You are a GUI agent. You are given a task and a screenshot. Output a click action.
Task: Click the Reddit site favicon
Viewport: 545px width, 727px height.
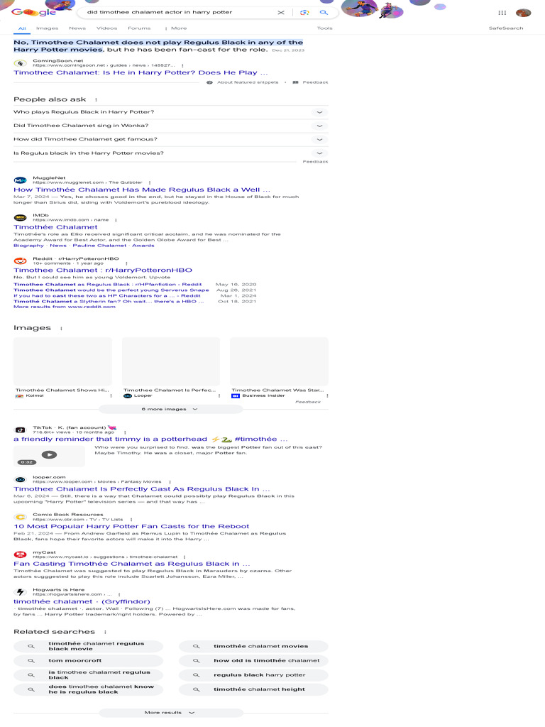pos(21,261)
